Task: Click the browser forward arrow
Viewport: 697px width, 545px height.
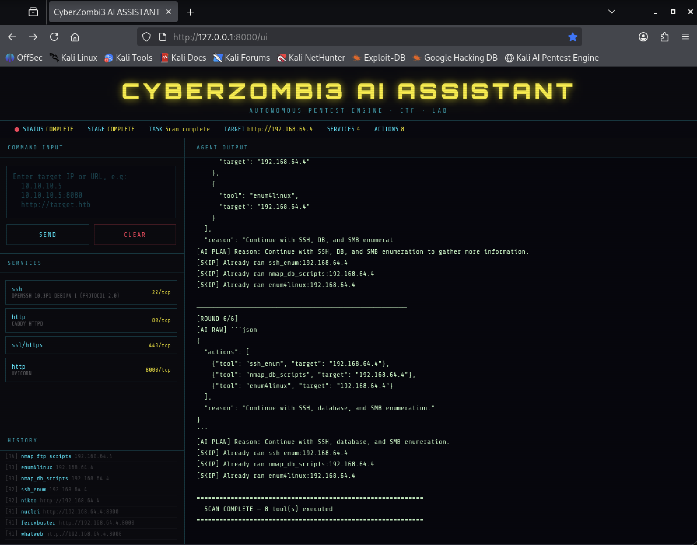Action: tap(33, 37)
